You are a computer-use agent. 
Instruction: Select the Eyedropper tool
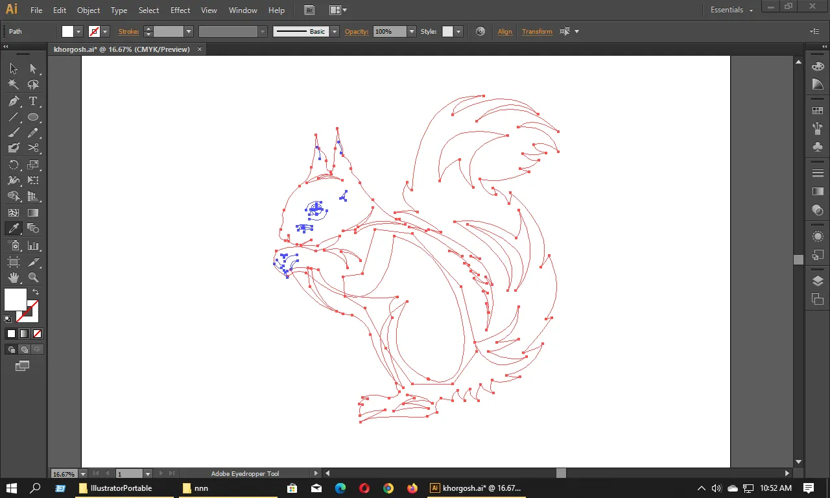point(14,228)
